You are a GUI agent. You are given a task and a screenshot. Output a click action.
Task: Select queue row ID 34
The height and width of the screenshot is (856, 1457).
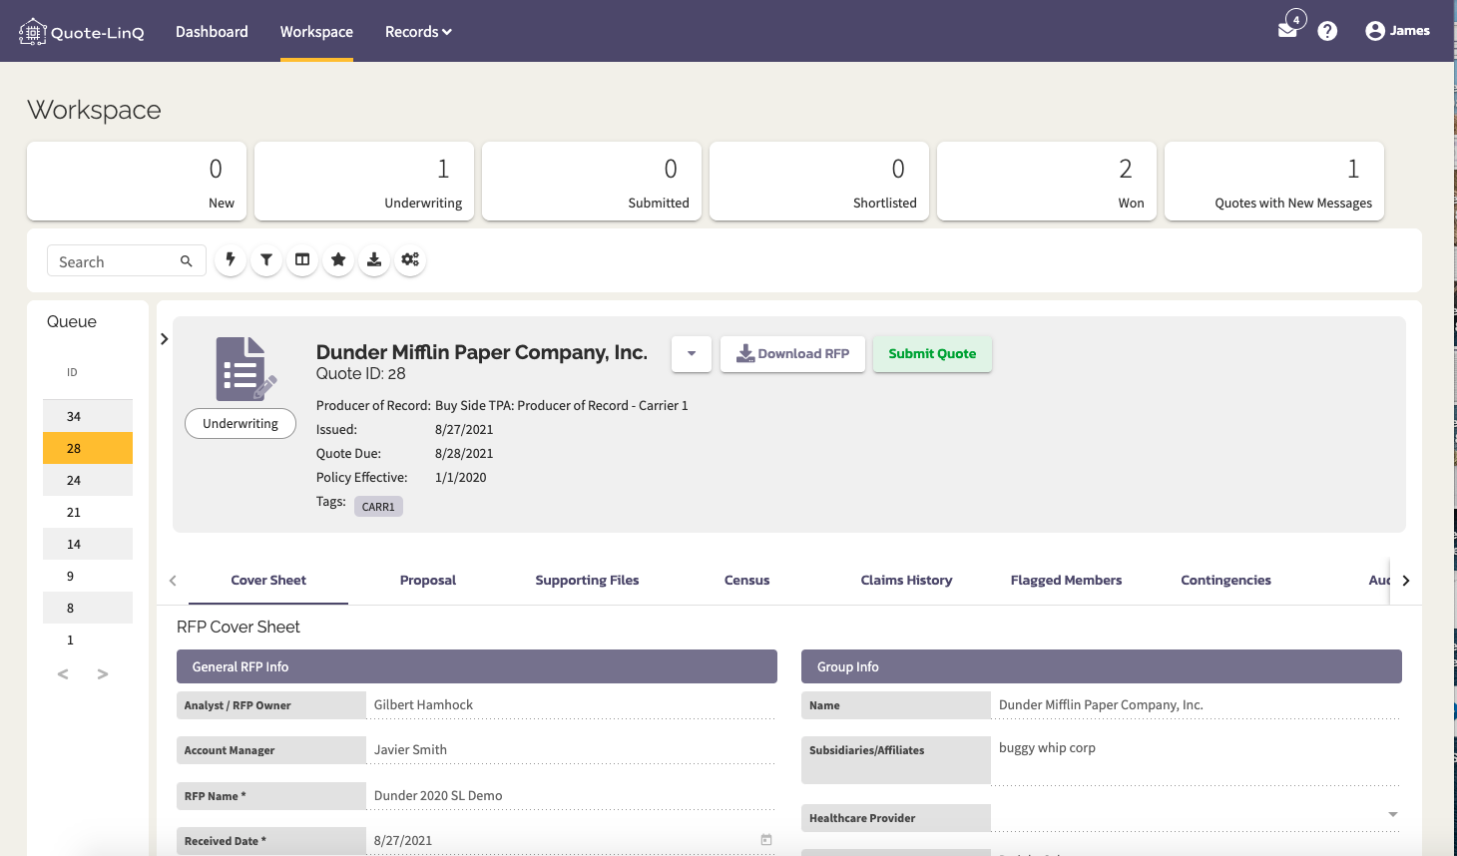(88, 416)
